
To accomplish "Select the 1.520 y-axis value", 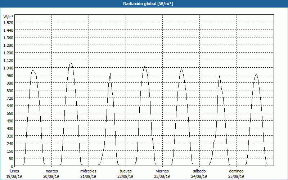I will click(8, 22).
